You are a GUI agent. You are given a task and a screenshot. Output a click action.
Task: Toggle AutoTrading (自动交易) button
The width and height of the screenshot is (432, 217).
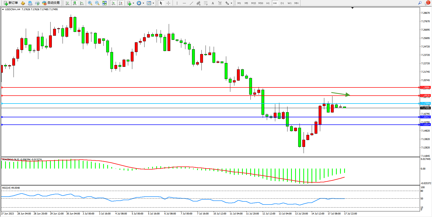coord(51,3)
